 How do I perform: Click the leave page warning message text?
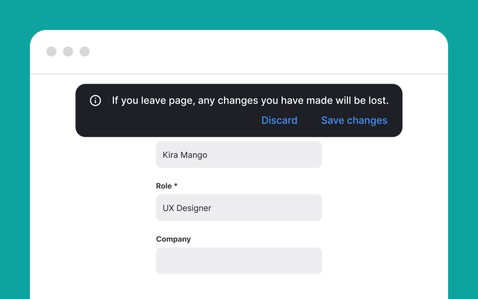250,100
